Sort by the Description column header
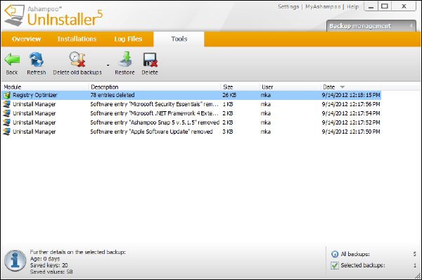The image size is (422, 280). tap(105, 87)
